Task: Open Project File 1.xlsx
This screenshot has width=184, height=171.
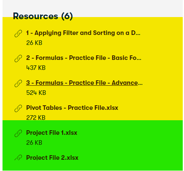Action: pyautogui.click(x=51, y=133)
